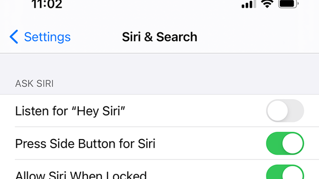
Task: Click the green track of Side Button switch
Action: [274, 143]
